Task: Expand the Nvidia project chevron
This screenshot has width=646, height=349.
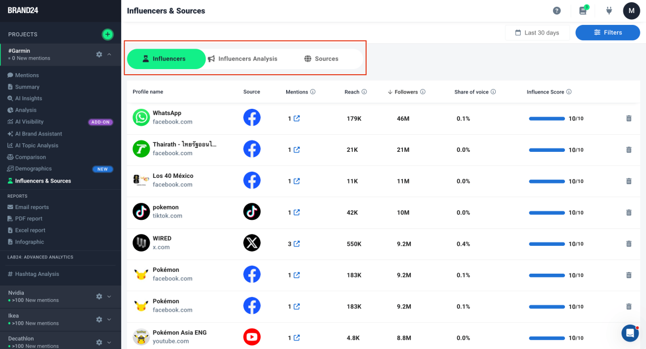Action: coord(109,296)
